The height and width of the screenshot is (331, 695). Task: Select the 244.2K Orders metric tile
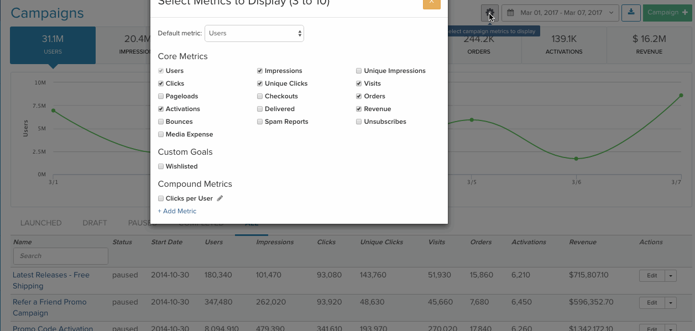479,45
